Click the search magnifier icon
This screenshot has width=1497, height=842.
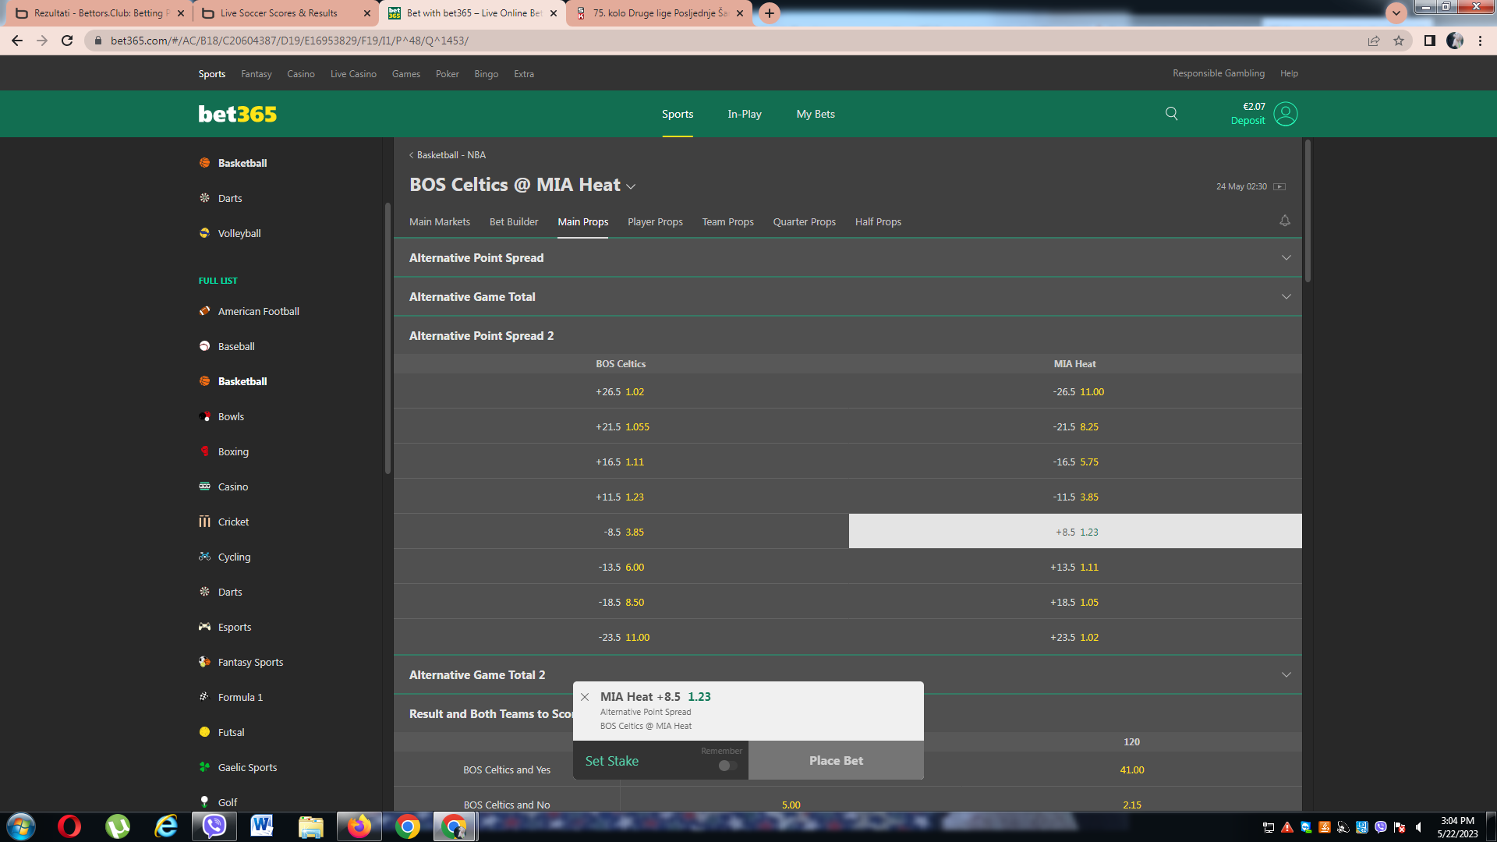click(1171, 114)
